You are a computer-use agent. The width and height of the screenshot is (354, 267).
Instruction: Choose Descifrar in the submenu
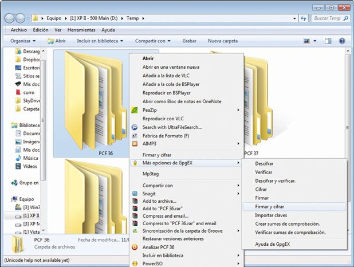pos(264,163)
